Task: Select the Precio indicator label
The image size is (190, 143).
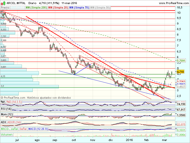Action: click(x=5, y=8)
